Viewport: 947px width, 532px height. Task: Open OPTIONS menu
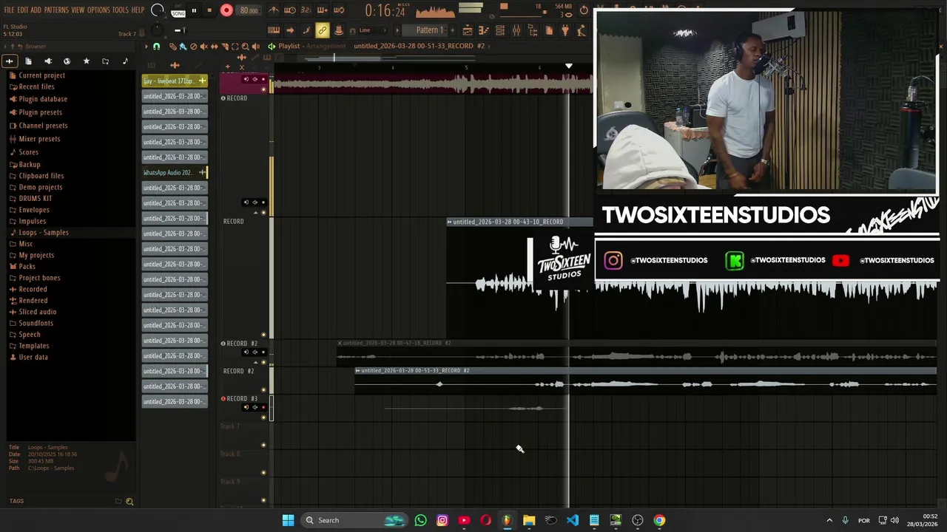98,10
